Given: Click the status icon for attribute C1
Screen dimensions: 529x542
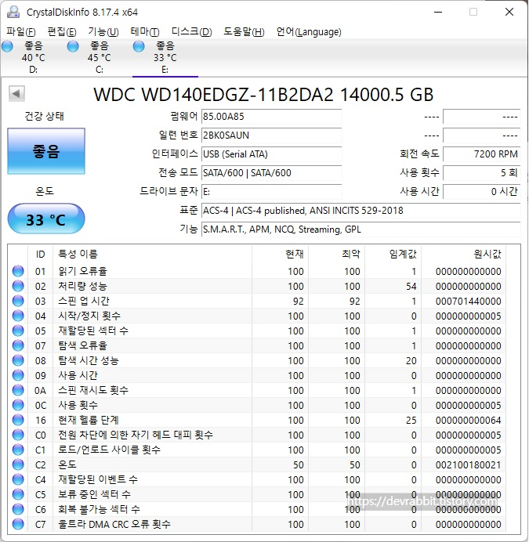Looking at the screenshot, I should (x=18, y=450).
